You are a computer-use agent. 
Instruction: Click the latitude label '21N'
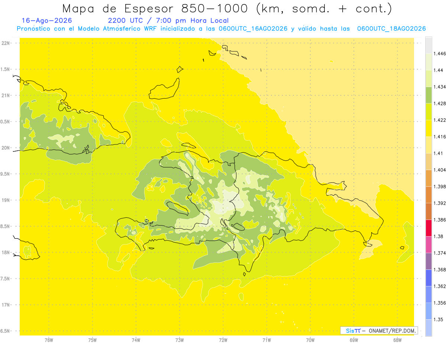pyautogui.click(x=6, y=96)
